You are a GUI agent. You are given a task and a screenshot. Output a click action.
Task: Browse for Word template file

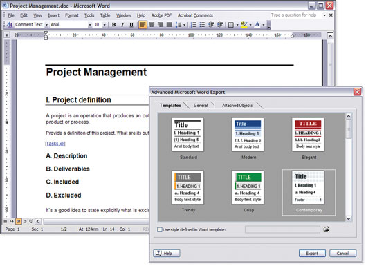(327, 229)
